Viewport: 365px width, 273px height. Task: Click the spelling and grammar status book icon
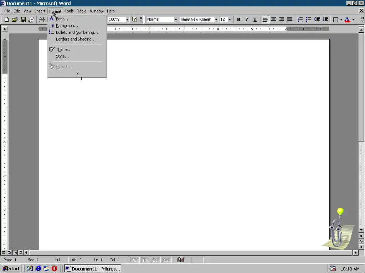coord(181,260)
